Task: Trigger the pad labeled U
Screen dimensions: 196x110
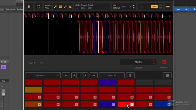Action: [x=70, y=97]
